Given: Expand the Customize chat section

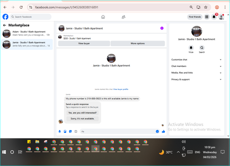Looking at the screenshot, I should coord(196,59).
